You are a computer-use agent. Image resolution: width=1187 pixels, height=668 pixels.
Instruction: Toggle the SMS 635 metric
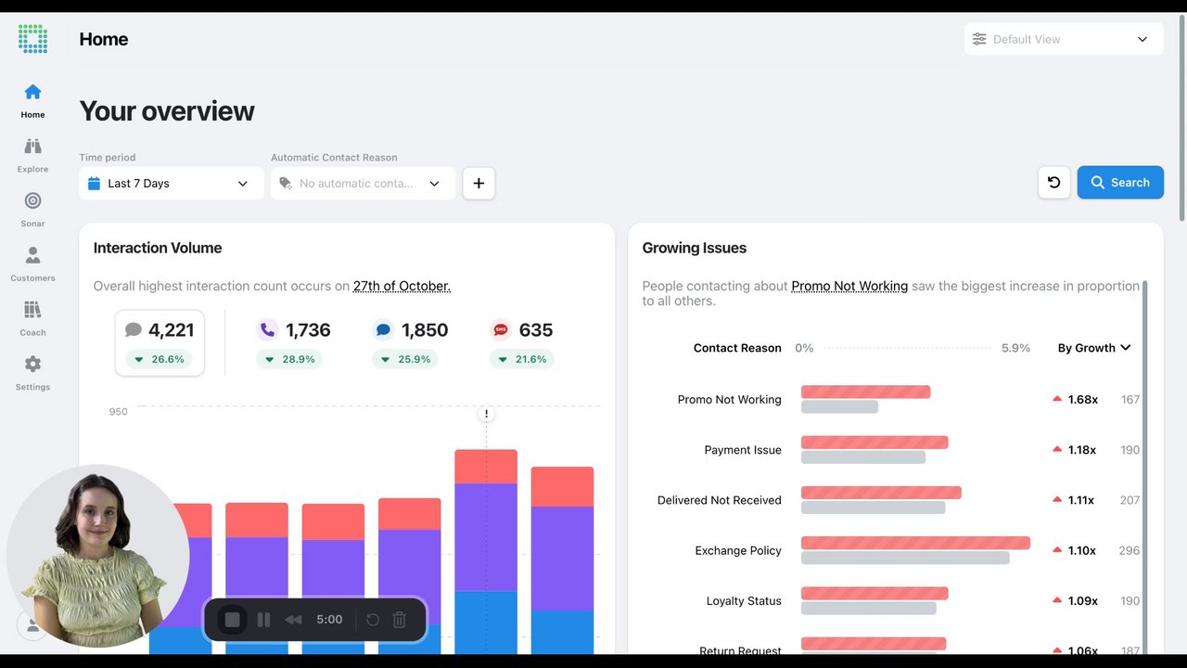pyautogui.click(x=521, y=342)
